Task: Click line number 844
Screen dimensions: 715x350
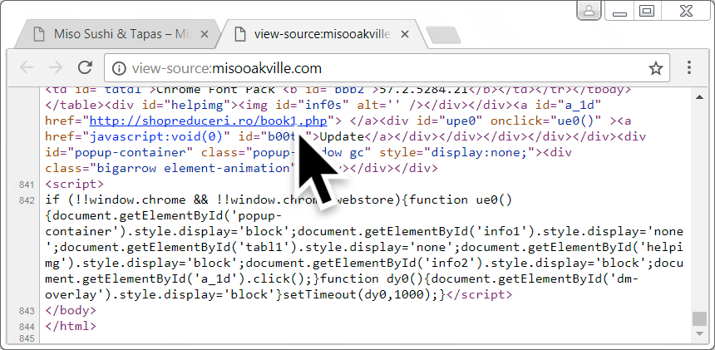Action: point(27,327)
